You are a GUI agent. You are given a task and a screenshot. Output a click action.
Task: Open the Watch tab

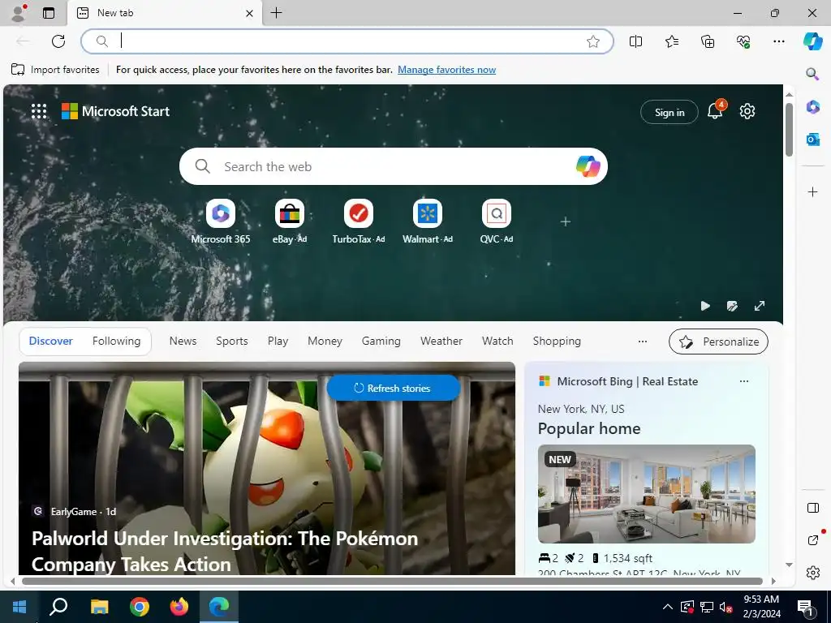497,342
